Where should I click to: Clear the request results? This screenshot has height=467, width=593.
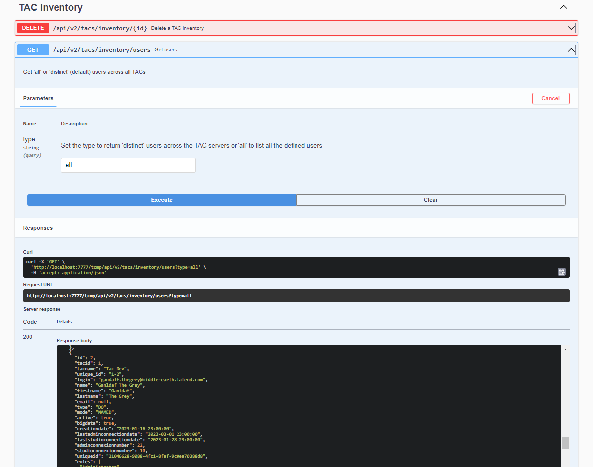pos(430,200)
